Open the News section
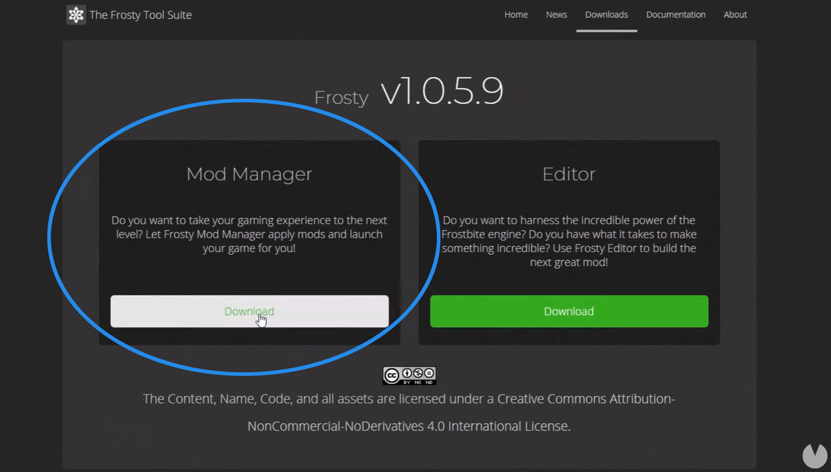The height and width of the screenshot is (472, 831). tap(556, 14)
